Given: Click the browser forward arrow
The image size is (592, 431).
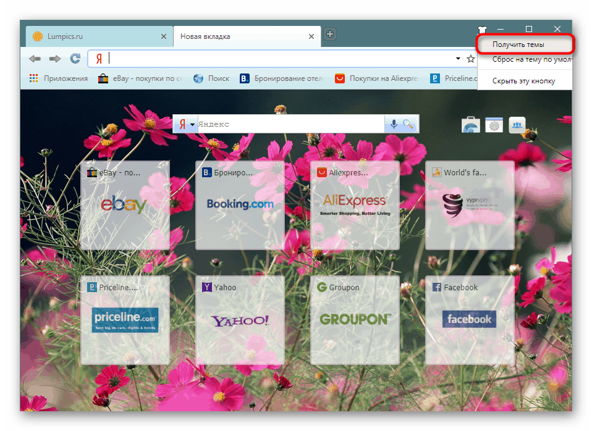Looking at the screenshot, I should pyautogui.click(x=55, y=59).
